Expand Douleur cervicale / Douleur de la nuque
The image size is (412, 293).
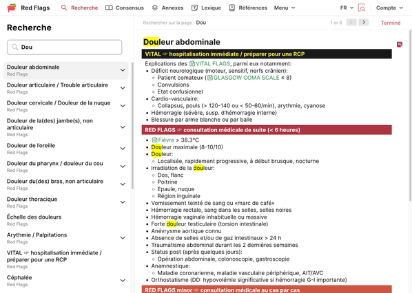(123, 106)
